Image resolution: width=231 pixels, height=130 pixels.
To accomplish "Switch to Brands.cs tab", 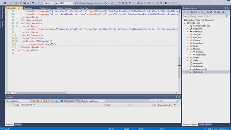I will coord(28,8).
